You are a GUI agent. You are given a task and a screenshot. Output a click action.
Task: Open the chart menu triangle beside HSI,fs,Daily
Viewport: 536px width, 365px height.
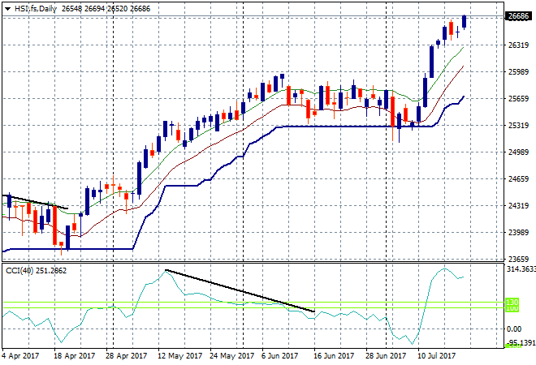(x=8, y=9)
